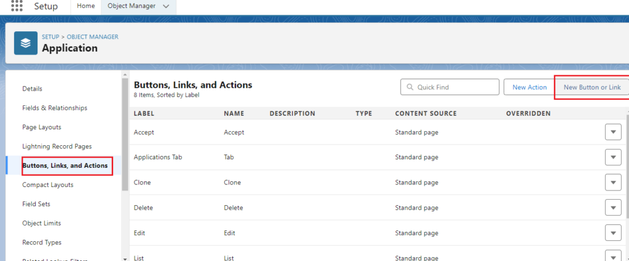
Task: Expand the Edit row action menu
Action: [612, 233]
